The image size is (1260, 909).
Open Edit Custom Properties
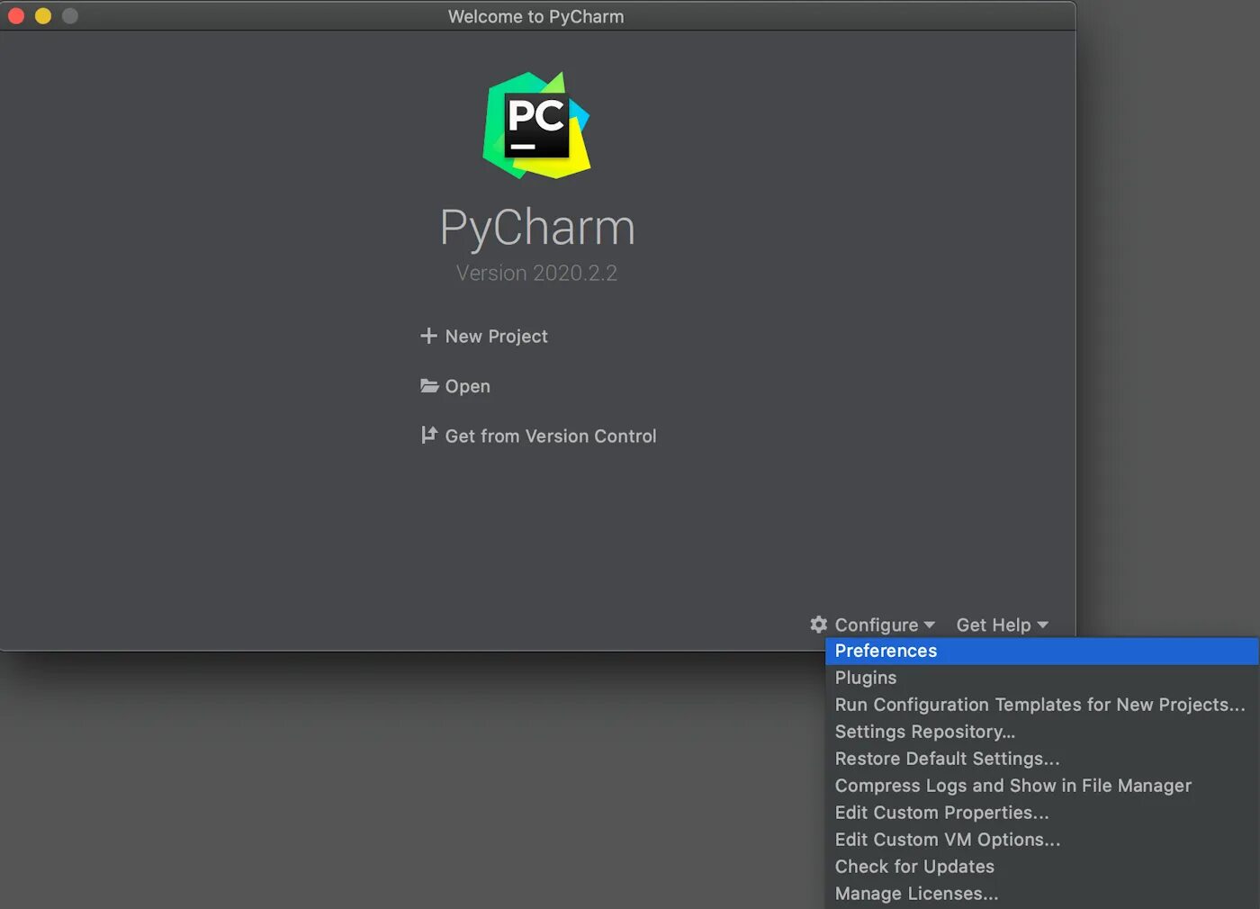pyautogui.click(x=1041, y=813)
